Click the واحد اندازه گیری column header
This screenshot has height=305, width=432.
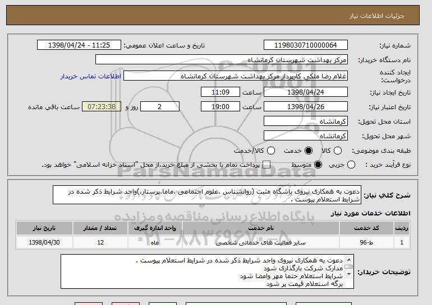pyautogui.click(x=155, y=228)
